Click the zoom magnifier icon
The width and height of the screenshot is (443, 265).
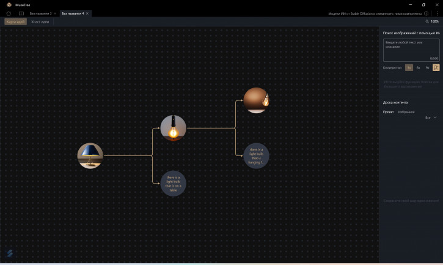pos(427,21)
